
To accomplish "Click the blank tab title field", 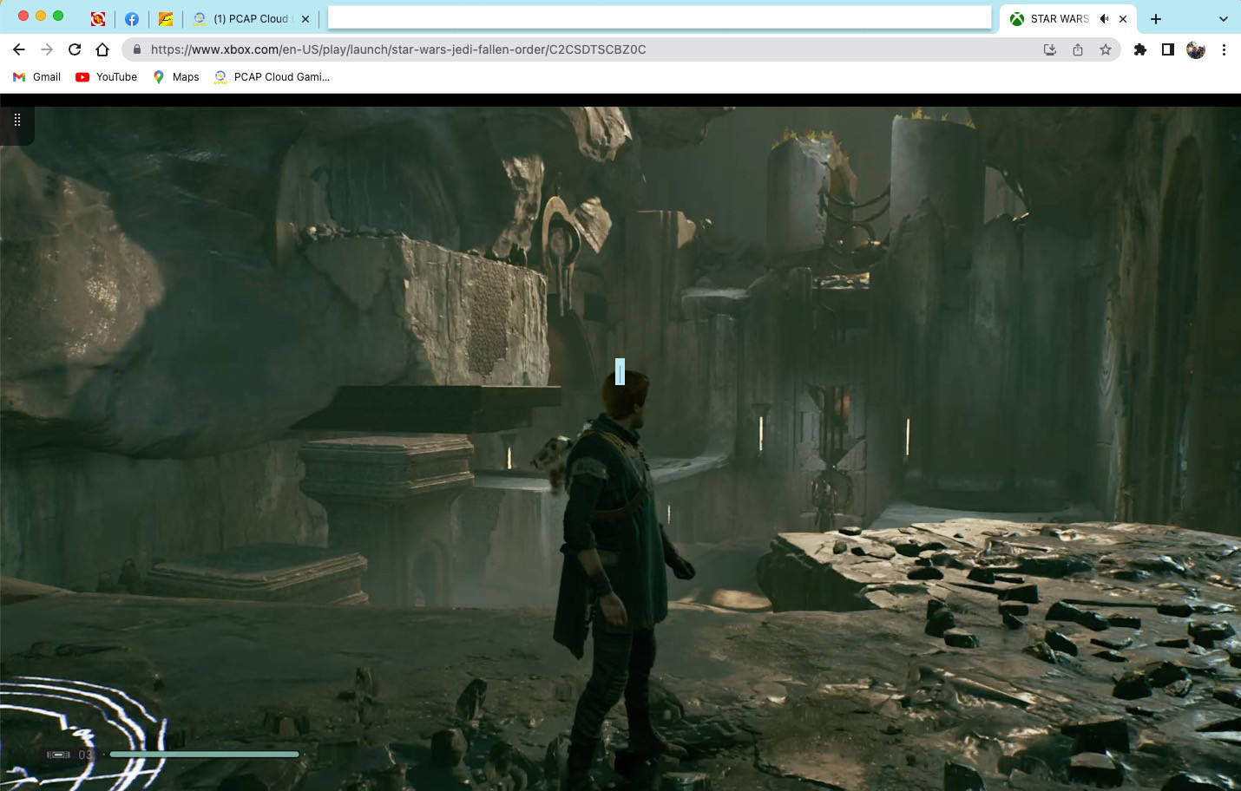I will (660, 17).
